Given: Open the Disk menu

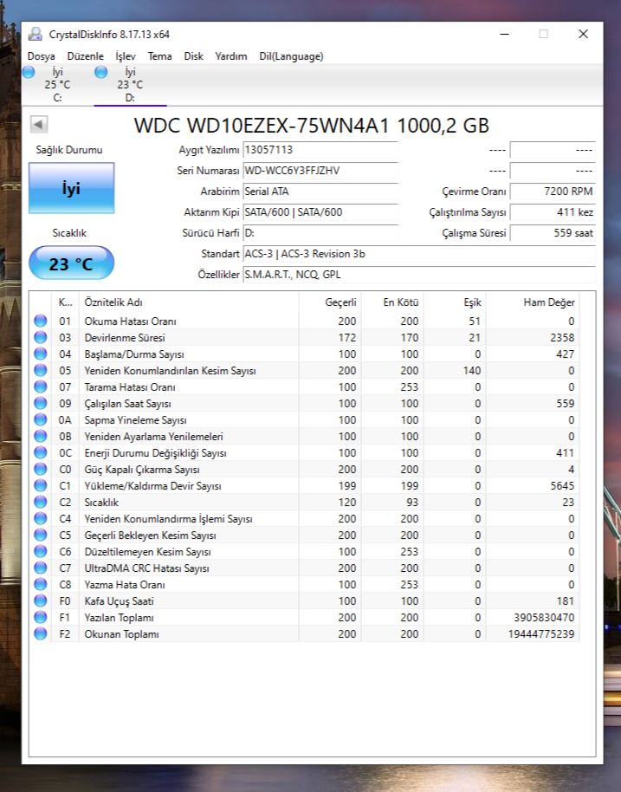Looking at the screenshot, I should (x=193, y=56).
